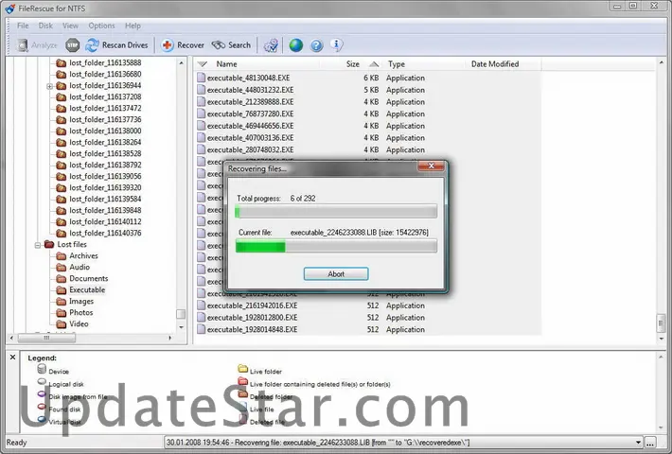Select file icon of executable_469446656.EXE
This screenshot has height=454, width=672.
click(x=201, y=126)
